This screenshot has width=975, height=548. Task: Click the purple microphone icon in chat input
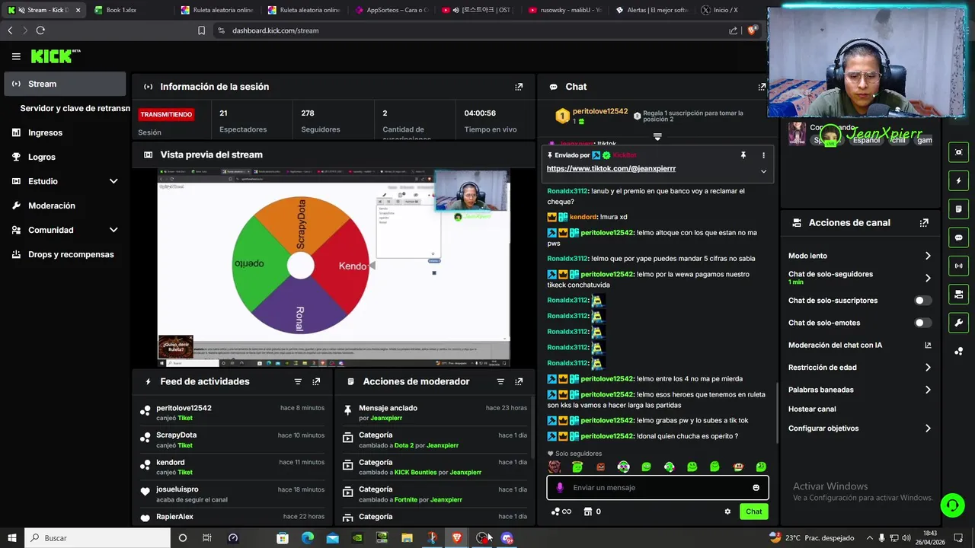pyautogui.click(x=560, y=488)
